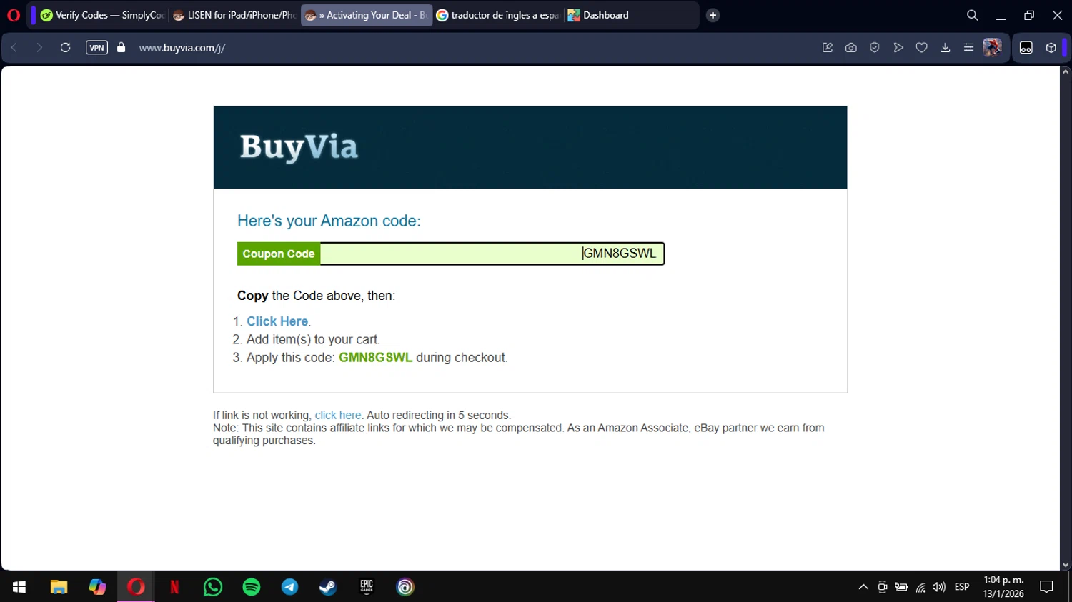Open the pinboard edit icon in toolbar

[x=828, y=48]
